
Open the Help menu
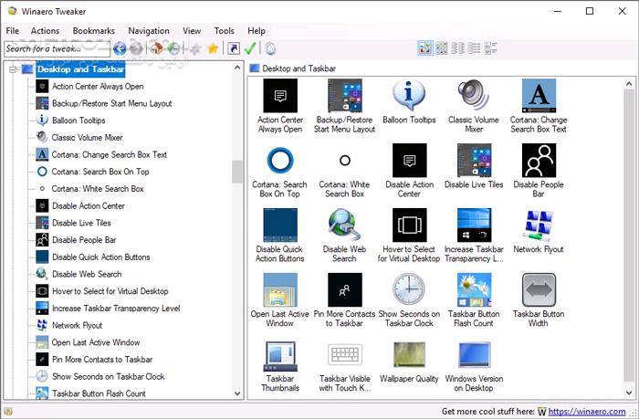257,30
